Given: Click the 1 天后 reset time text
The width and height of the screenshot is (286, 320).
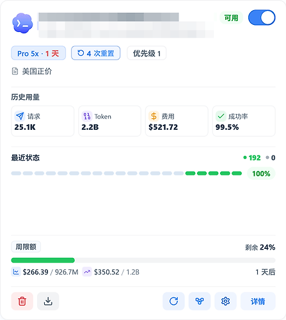Looking at the screenshot, I should click(266, 272).
